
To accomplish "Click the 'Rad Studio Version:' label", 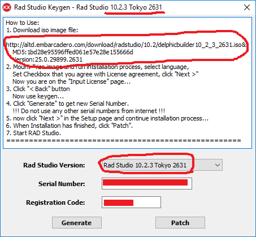I will tap(54, 165).
